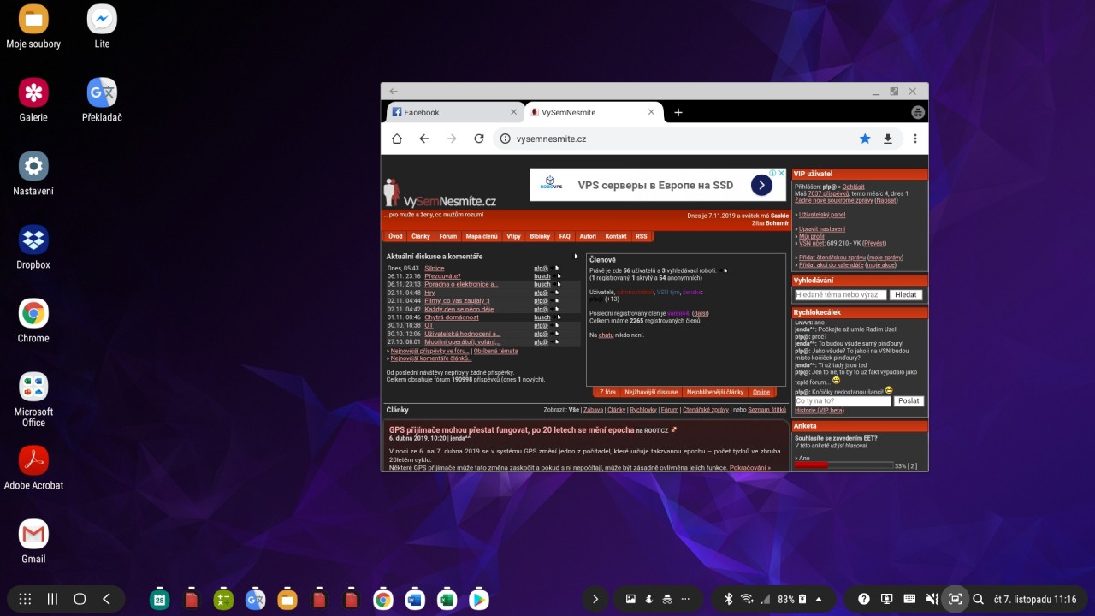The height and width of the screenshot is (616, 1095).
Task: Open the Vtipy navigation menu item
Action: coord(513,236)
